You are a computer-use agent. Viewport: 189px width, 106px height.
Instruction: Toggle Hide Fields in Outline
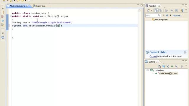click(164, 66)
